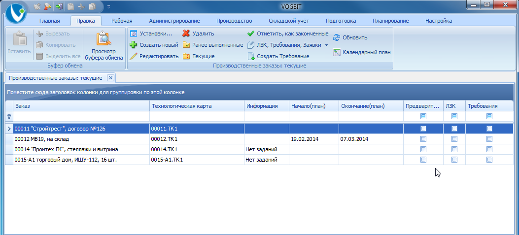Click Создать новый green plus
The width and height of the screenshot is (519, 235).
point(154,45)
